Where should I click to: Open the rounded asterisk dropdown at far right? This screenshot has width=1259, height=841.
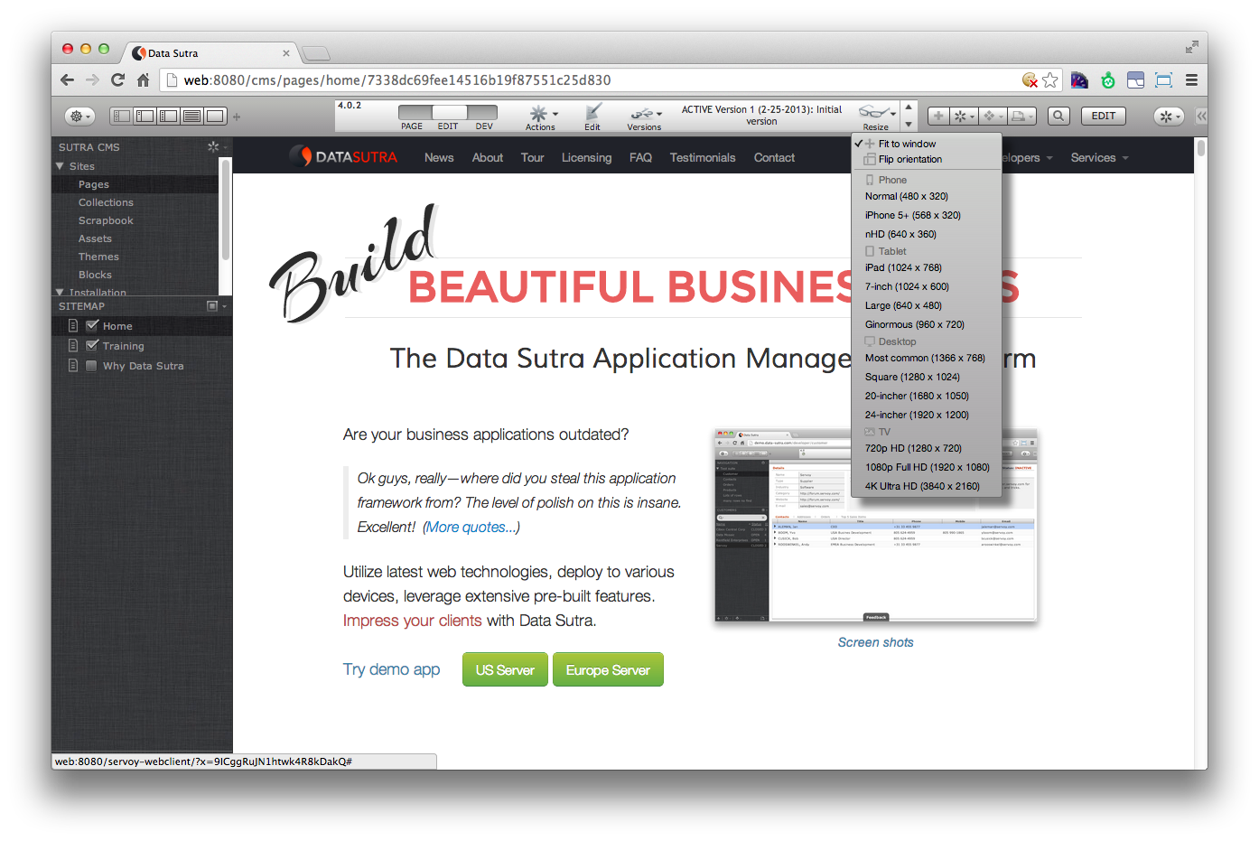pos(1169,116)
